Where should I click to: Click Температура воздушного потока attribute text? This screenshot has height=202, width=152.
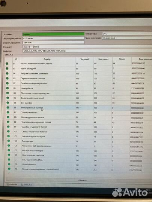click(x=36, y=122)
